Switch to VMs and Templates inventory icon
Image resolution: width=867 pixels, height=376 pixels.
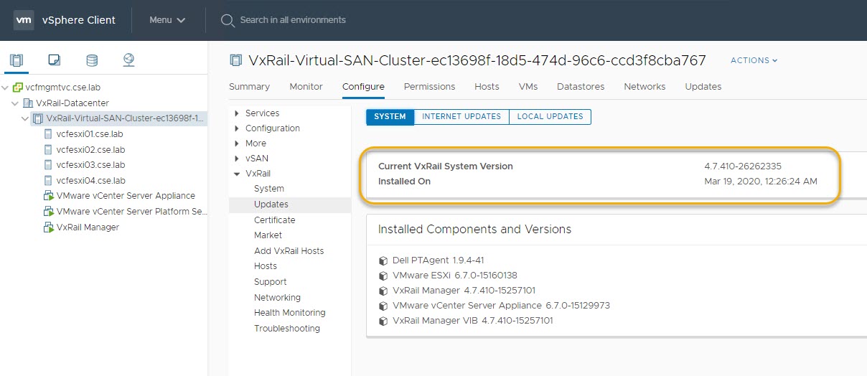pyautogui.click(x=54, y=60)
